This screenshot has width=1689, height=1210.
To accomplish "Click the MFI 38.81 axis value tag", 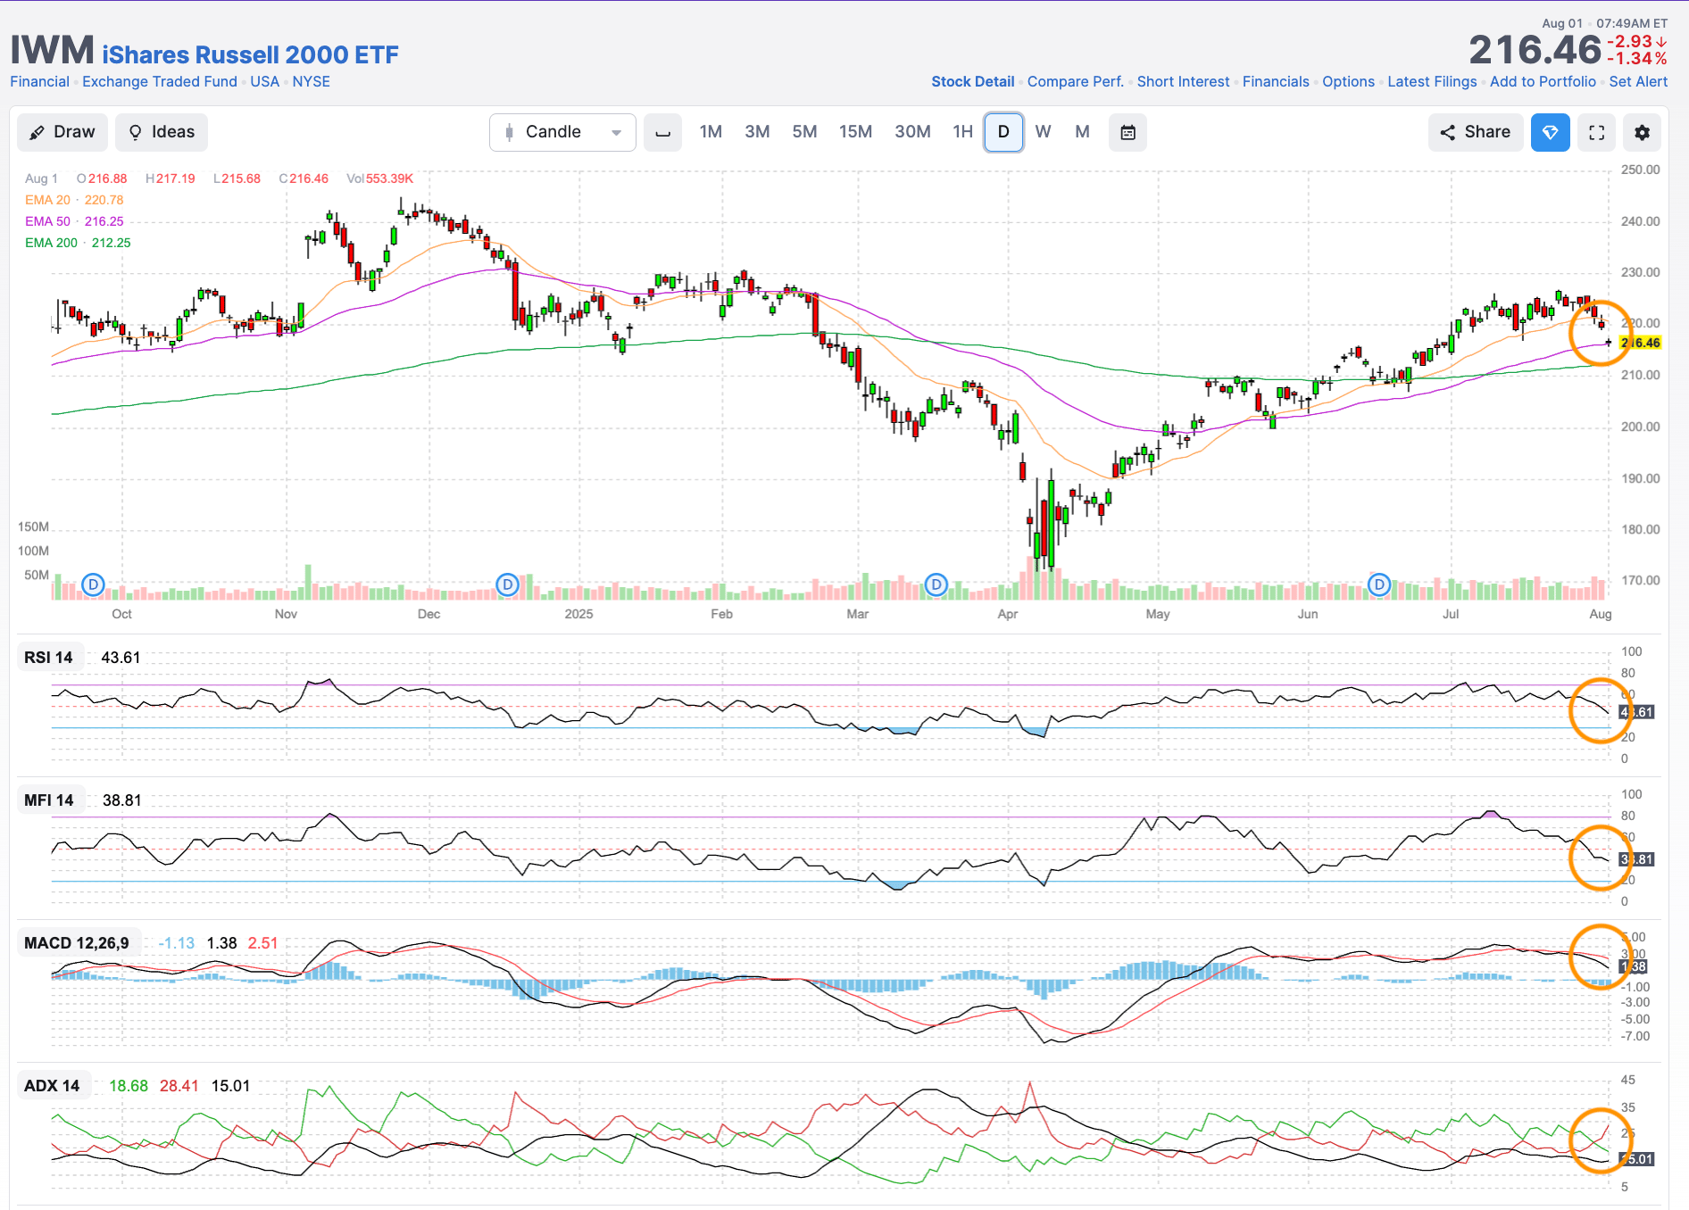I will (x=1637, y=859).
